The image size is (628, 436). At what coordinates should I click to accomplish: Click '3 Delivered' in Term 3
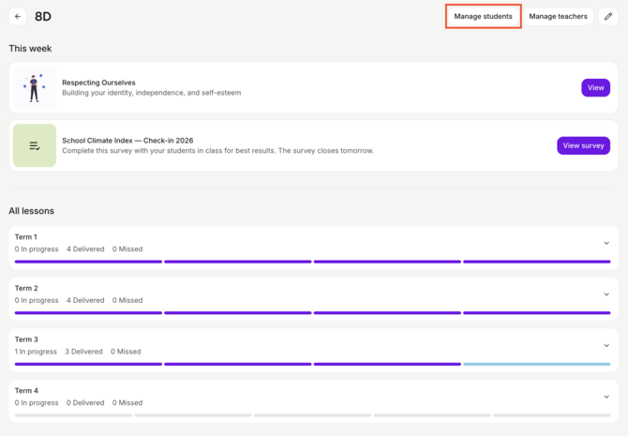pyautogui.click(x=83, y=352)
